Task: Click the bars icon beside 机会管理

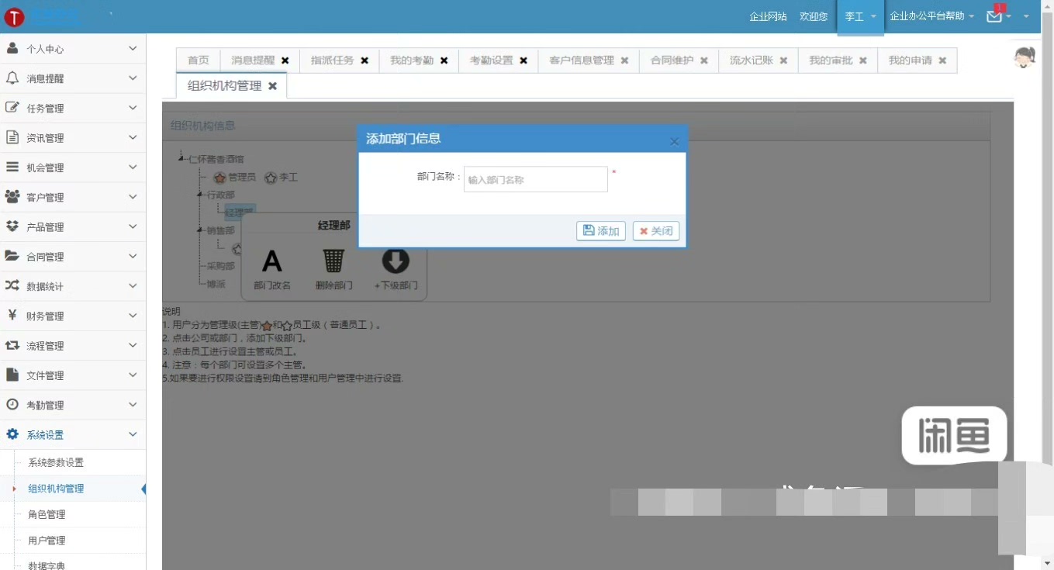Action: point(12,167)
